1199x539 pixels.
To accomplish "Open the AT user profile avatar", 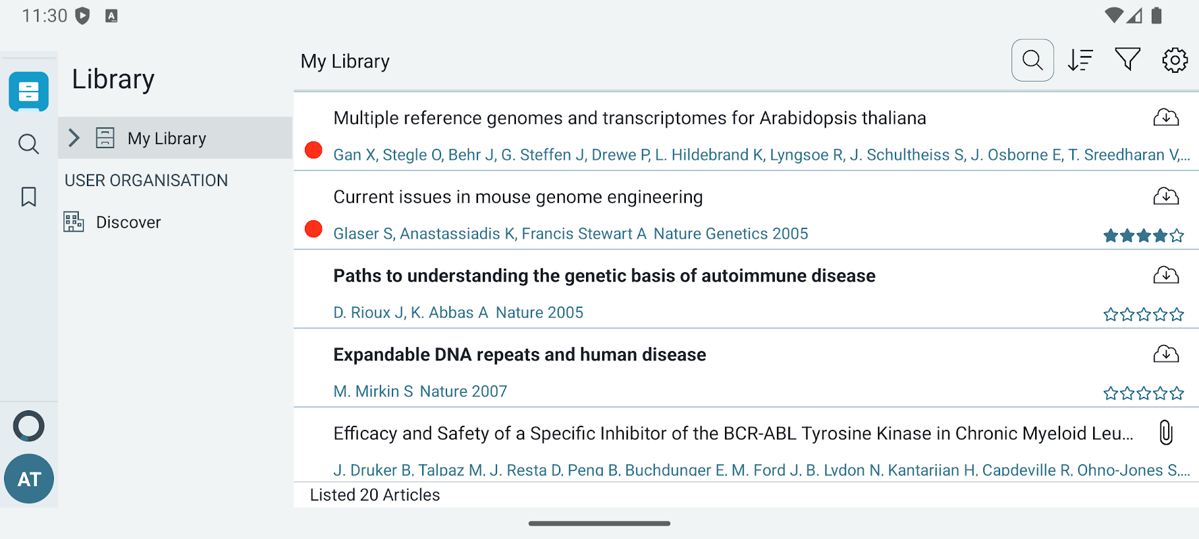I will [x=29, y=479].
